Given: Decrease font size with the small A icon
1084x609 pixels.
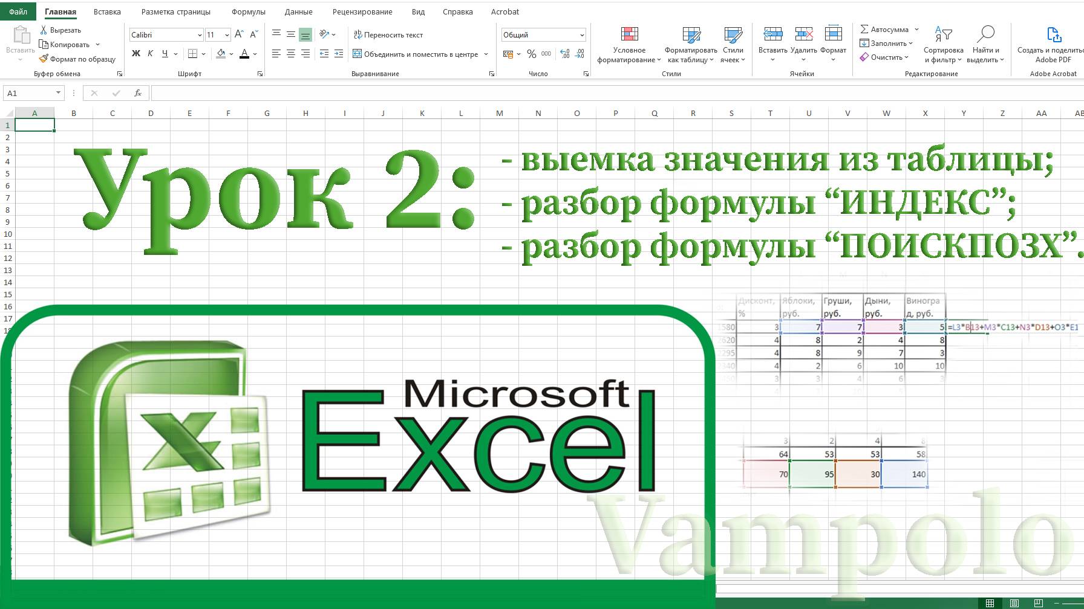Looking at the screenshot, I should (253, 34).
